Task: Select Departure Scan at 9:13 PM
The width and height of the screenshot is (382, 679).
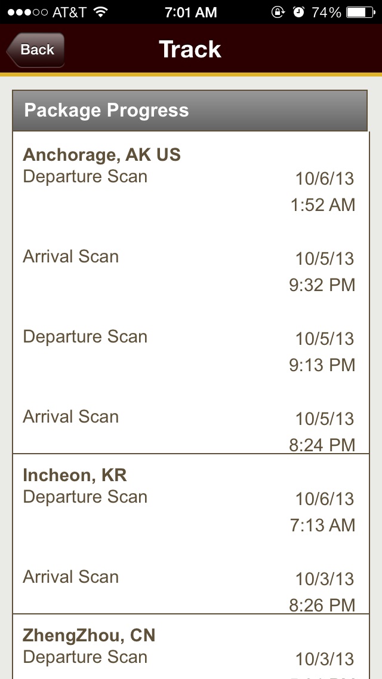Action: coord(190,351)
